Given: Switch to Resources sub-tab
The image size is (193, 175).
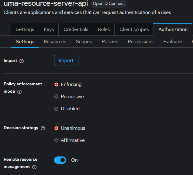Looking at the screenshot, I should tap(55, 42).
